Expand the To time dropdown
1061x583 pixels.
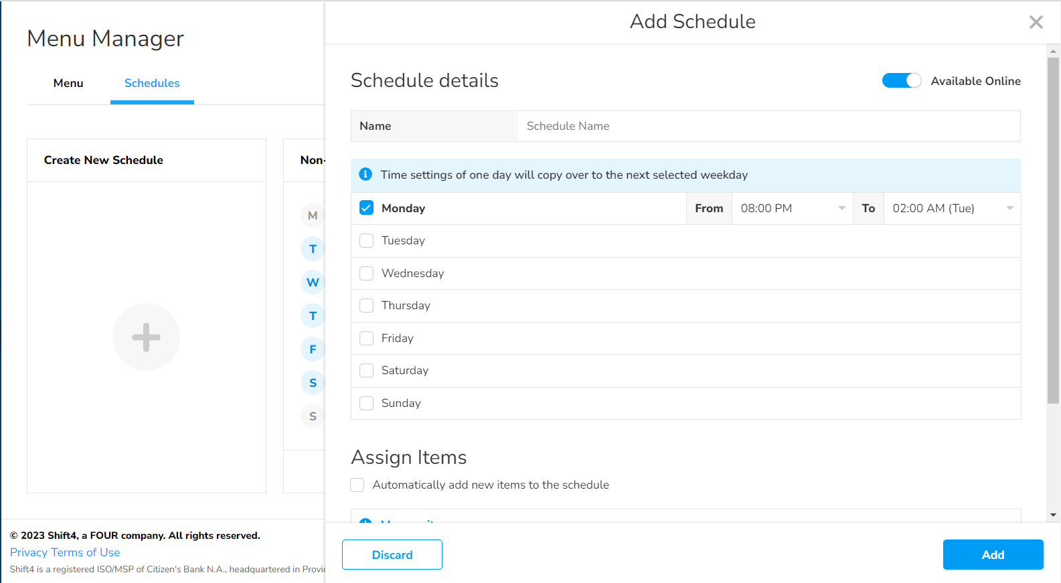pyautogui.click(x=951, y=209)
